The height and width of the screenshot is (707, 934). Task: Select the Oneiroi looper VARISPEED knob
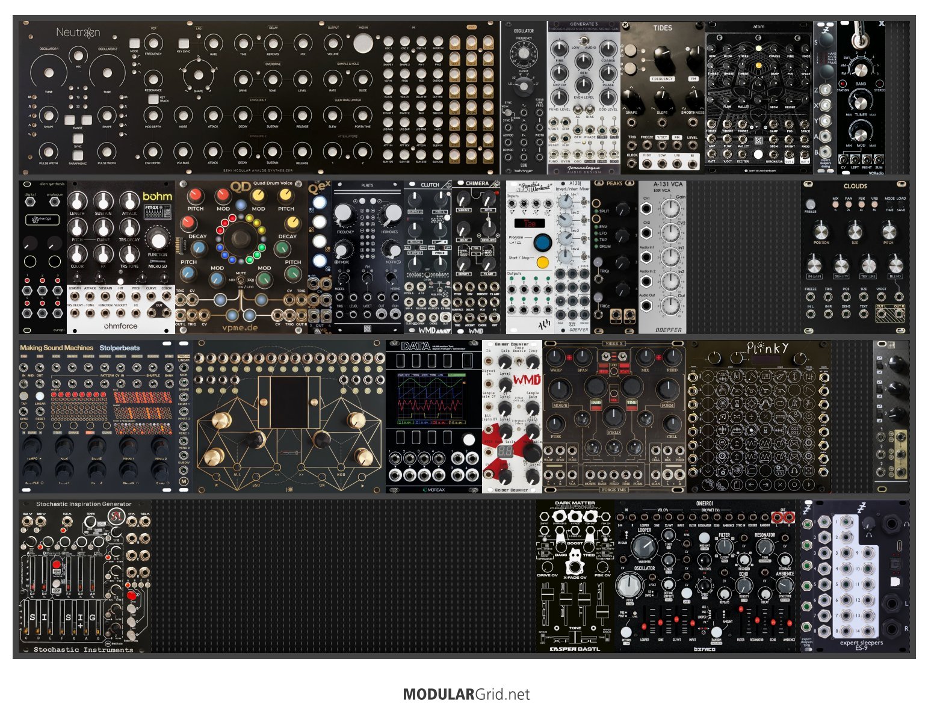coord(644,546)
